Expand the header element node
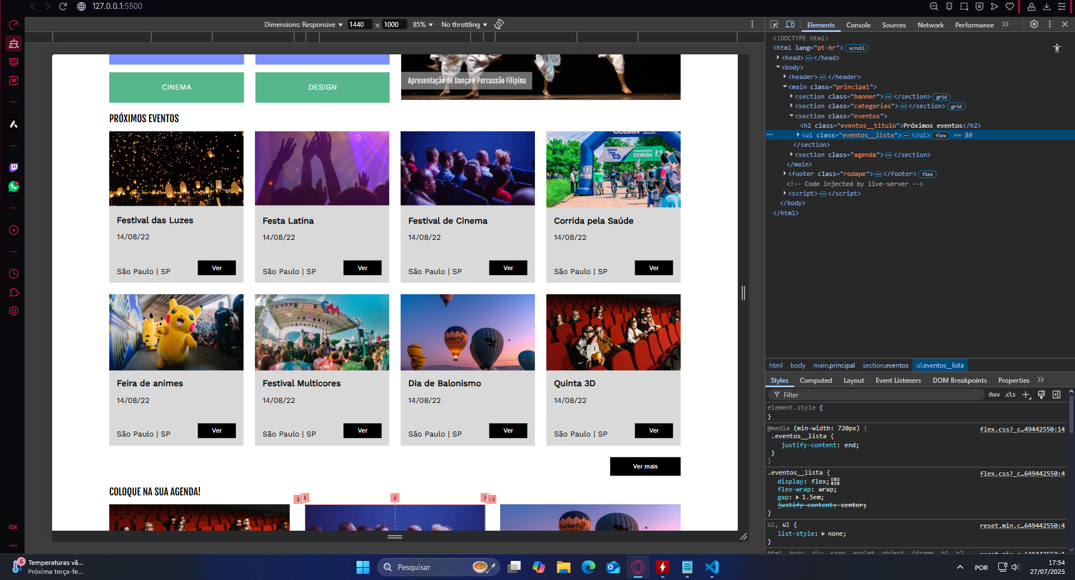 point(785,77)
